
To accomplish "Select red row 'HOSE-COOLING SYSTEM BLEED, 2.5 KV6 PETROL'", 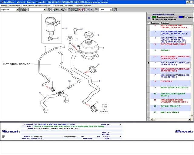I will 170,71.
